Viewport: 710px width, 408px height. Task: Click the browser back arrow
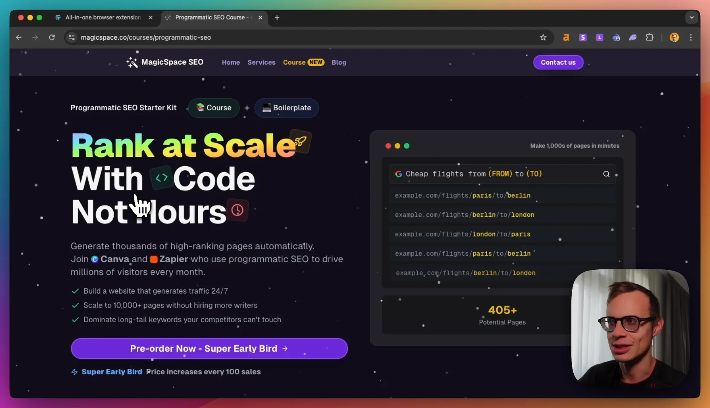click(x=19, y=37)
